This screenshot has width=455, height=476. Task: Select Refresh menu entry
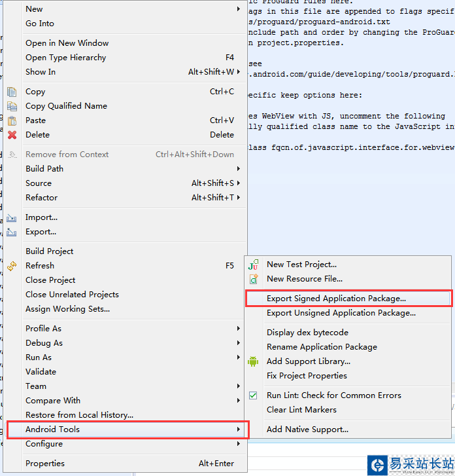pos(125,266)
